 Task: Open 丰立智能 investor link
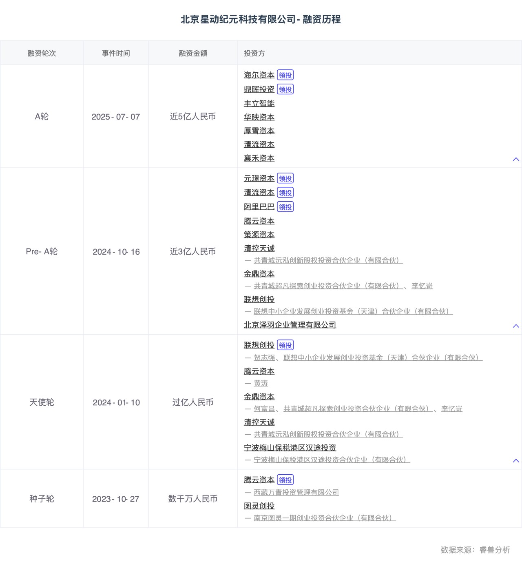[259, 104]
